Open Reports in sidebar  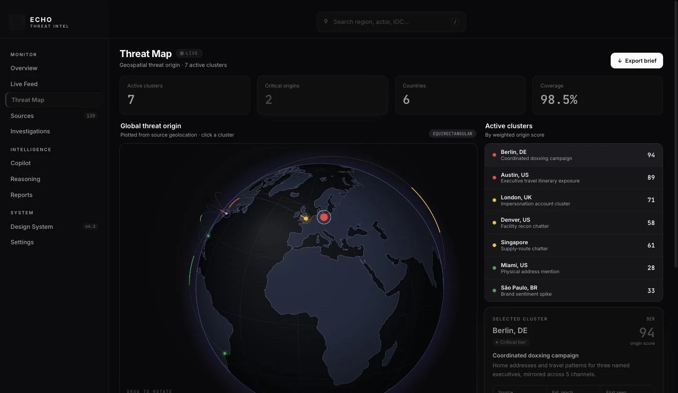click(x=54, y=195)
